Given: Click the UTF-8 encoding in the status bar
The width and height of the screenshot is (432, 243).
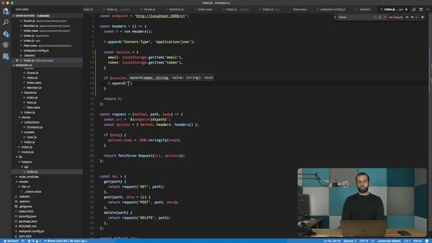Looking at the screenshot, I should pos(364,241).
